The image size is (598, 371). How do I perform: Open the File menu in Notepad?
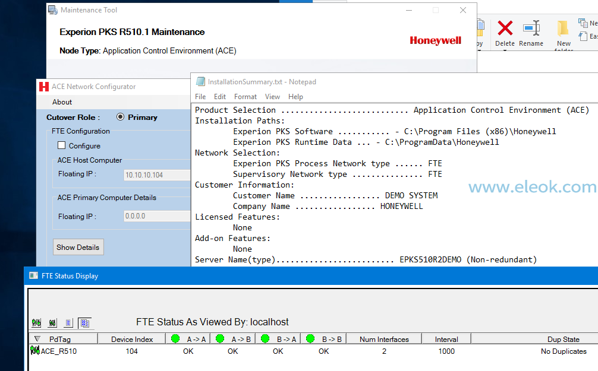[200, 97]
